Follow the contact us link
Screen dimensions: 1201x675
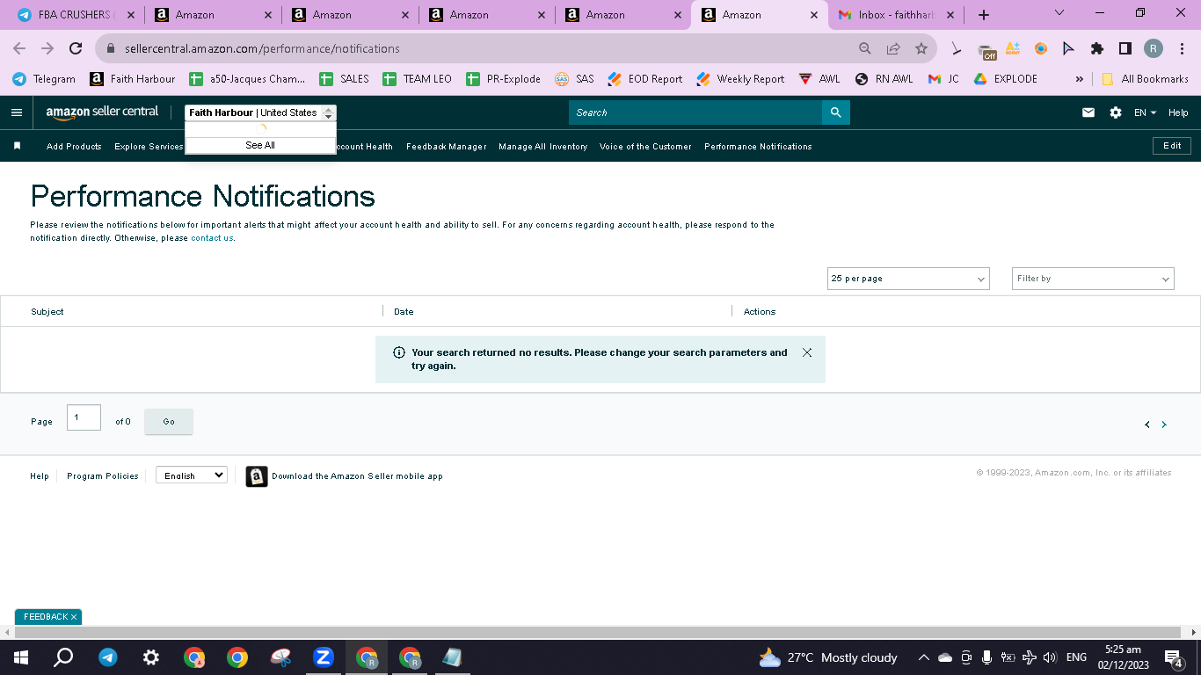pyautogui.click(x=212, y=238)
